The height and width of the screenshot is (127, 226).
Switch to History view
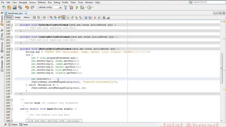coord(26,17)
